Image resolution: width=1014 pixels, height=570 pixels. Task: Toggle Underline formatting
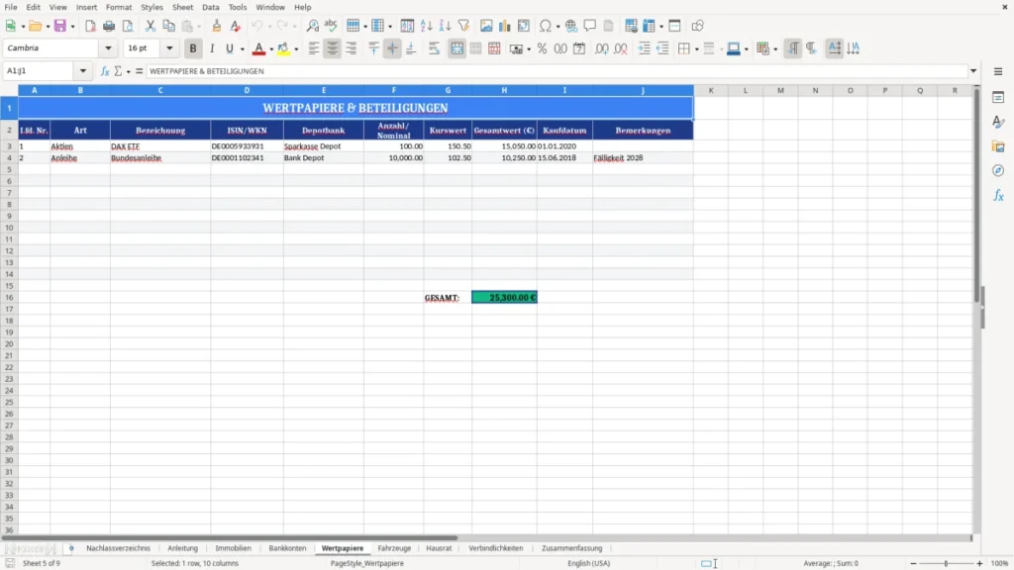coord(229,48)
